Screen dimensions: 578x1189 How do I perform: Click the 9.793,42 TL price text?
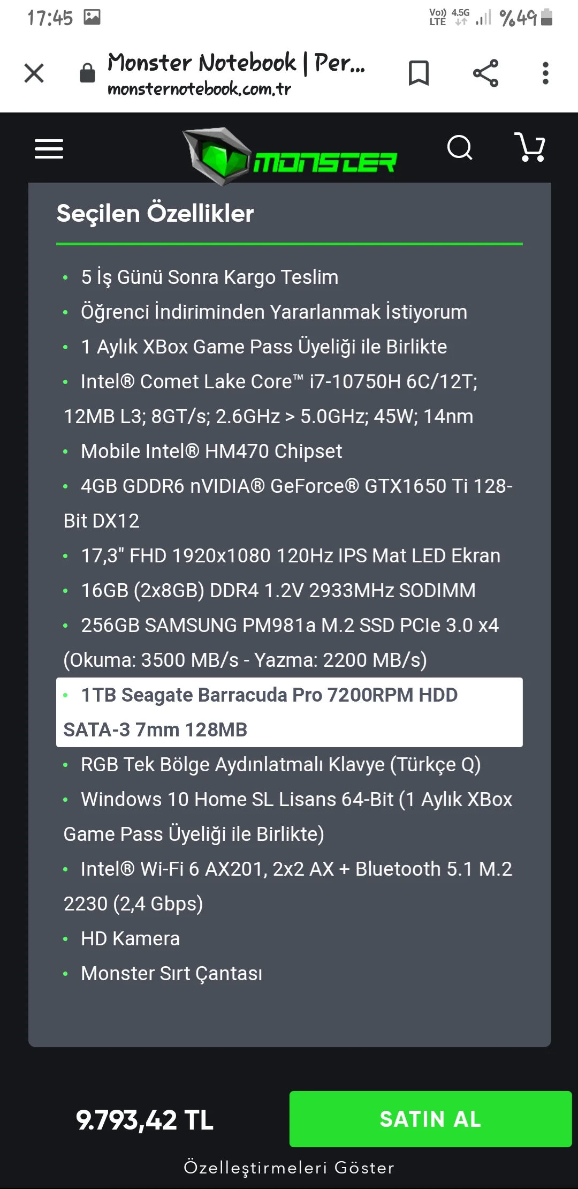point(144,1119)
